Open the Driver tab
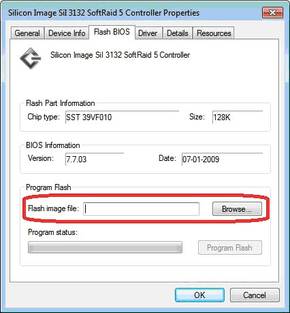 coord(148,33)
